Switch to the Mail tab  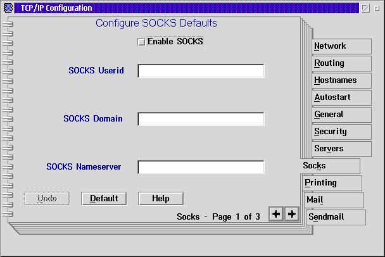(333, 200)
